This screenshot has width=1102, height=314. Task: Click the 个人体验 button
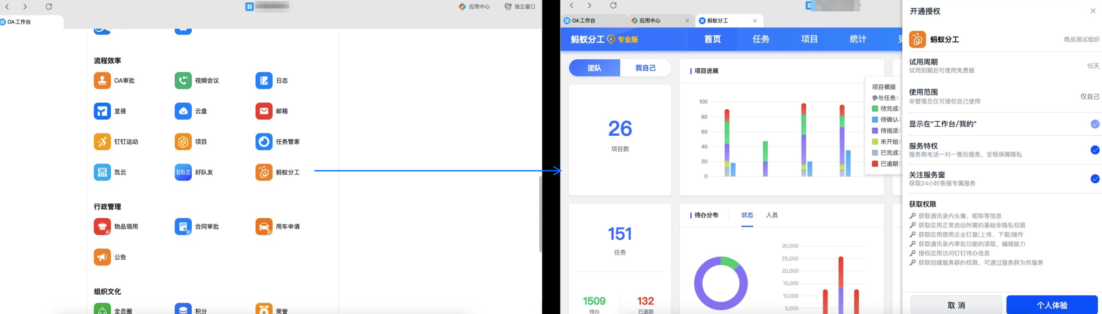[1052, 305]
